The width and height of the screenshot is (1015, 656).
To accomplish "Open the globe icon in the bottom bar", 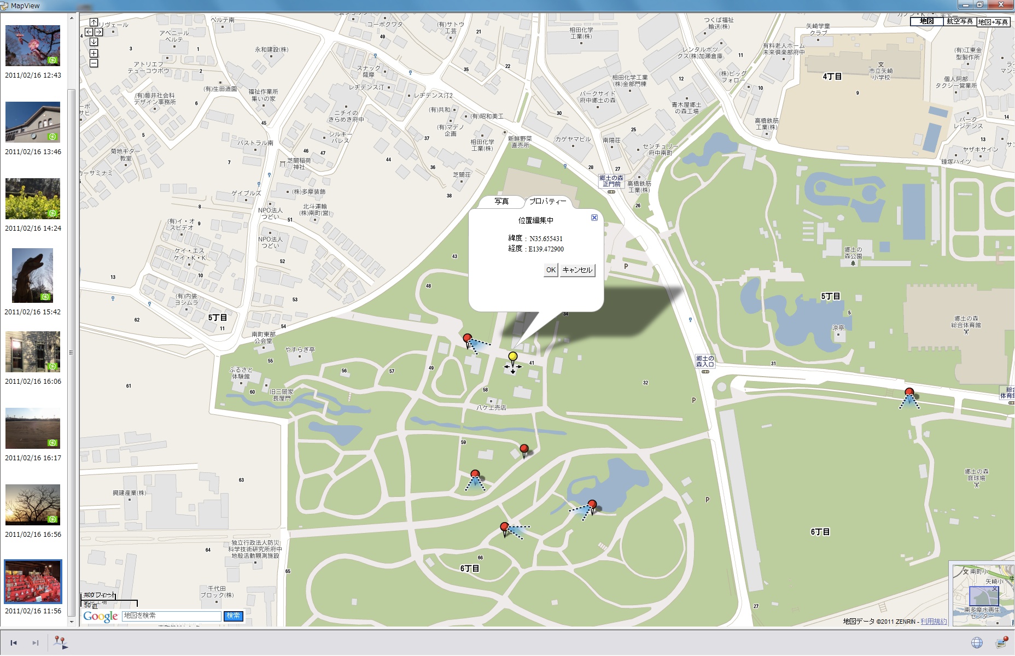I will tap(977, 643).
